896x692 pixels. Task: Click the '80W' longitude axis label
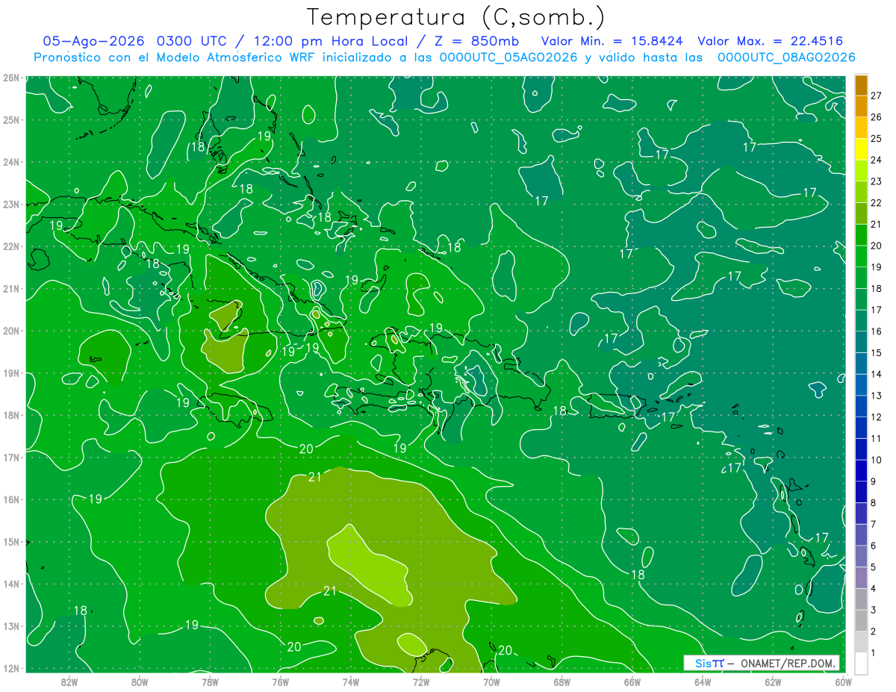point(140,682)
